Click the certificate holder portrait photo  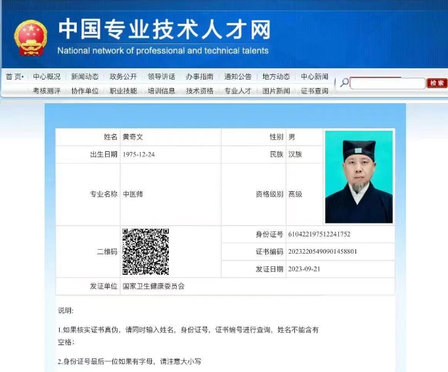pyautogui.click(x=359, y=177)
